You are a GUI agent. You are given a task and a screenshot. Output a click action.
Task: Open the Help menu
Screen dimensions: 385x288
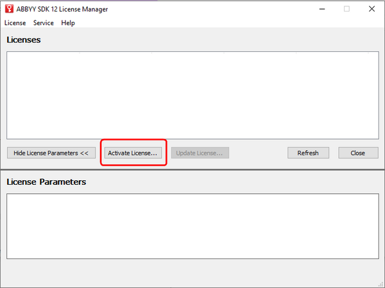pos(68,23)
